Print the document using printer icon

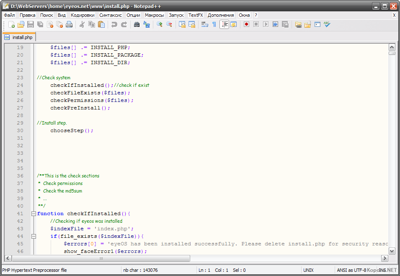(x=69, y=24)
